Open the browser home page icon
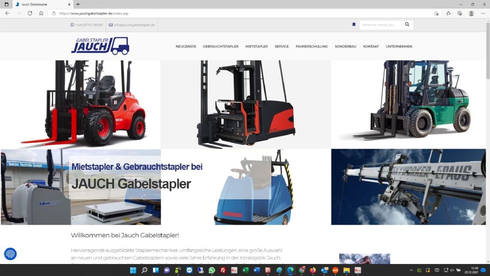 [41, 13]
